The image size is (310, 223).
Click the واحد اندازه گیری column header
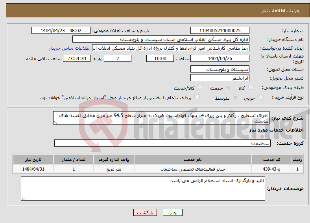point(114,160)
